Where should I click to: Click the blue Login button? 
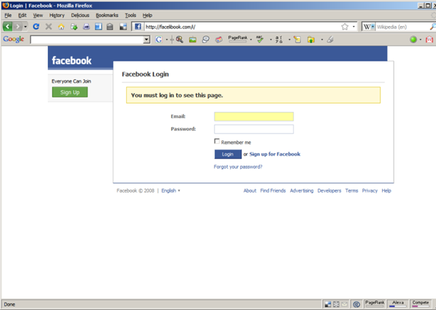[228, 154]
